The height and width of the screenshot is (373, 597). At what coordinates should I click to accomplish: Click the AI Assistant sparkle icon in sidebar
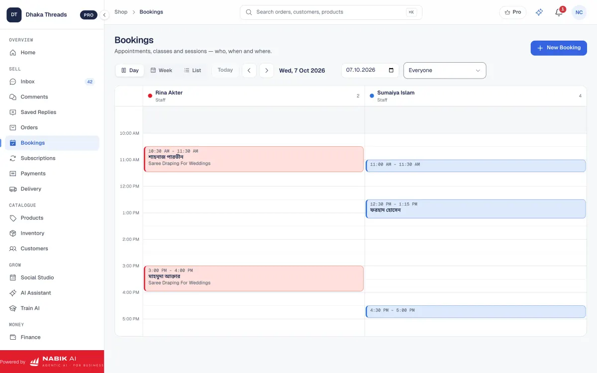pyautogui.click(x=13, y=293)
